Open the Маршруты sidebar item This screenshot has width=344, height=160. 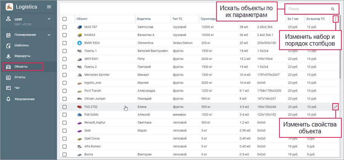click(x=22, y=56)
